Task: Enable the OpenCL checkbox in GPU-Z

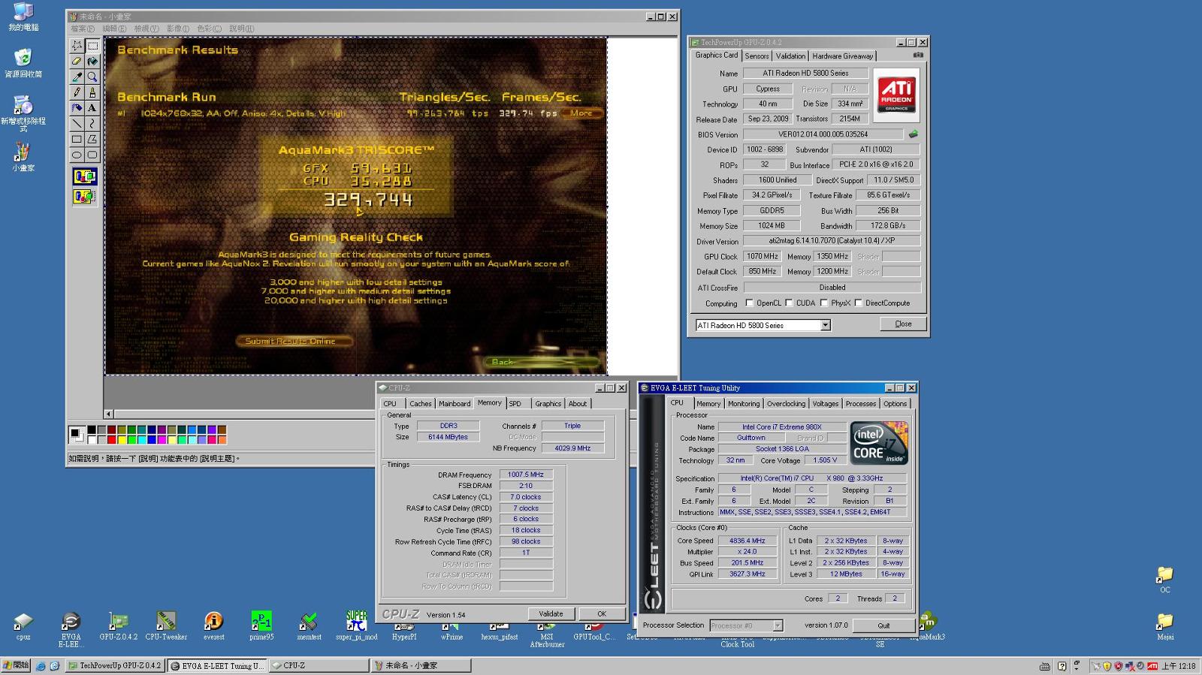Action: 749,303
